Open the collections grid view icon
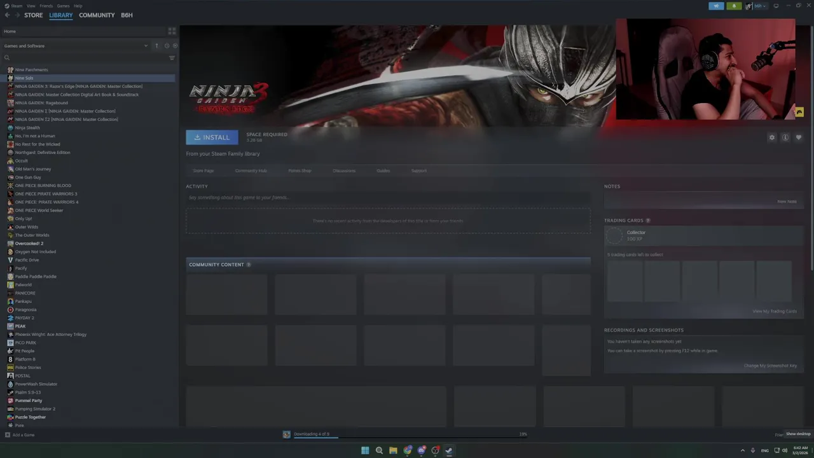This screenshot has width=814, height=458. point(172,31)
